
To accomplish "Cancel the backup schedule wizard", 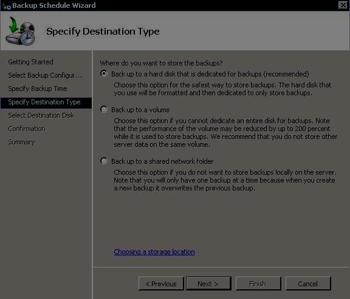I will (308, 284).
